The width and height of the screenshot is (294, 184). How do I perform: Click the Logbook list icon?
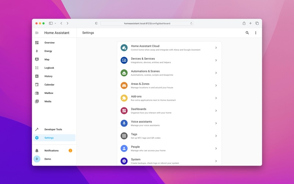37,68
